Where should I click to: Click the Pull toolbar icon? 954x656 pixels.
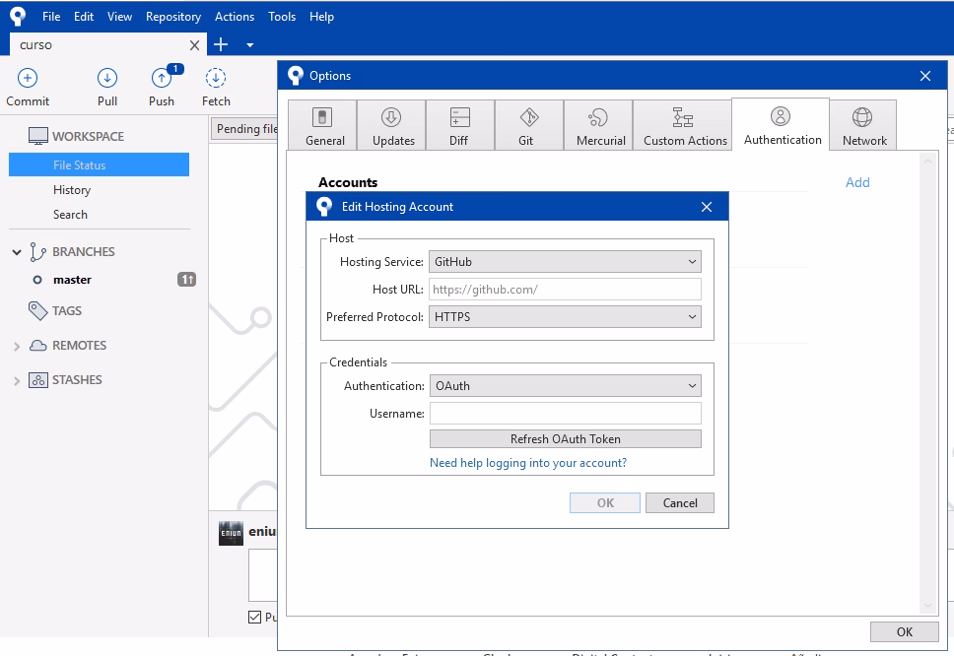click(107, 78)
